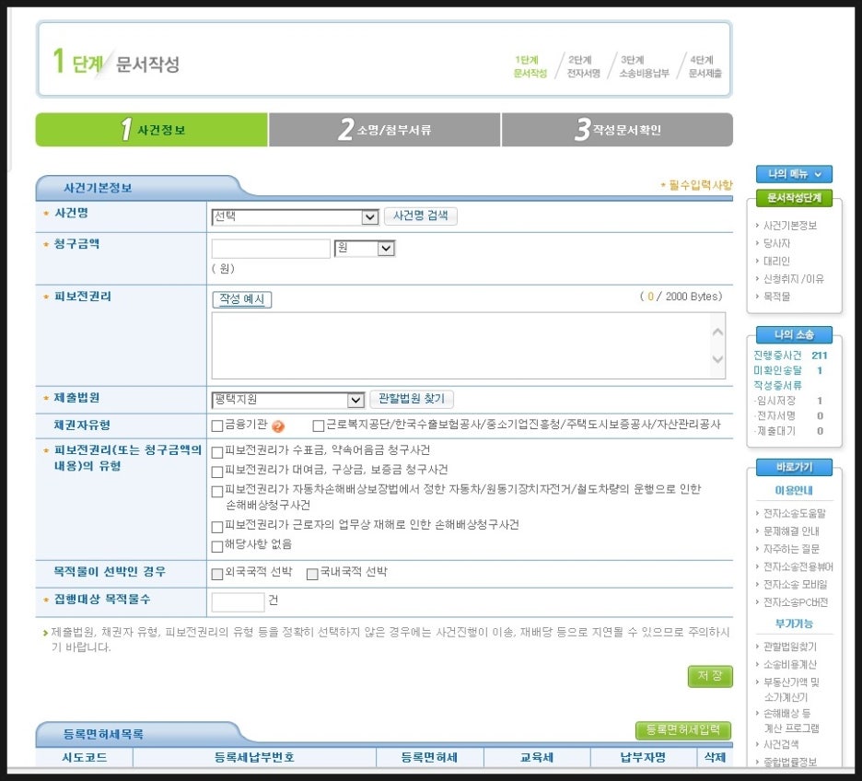862x781 pixels.
Task: Expand the 원 currency unit dropdown
Action: (x=365, y=249)
